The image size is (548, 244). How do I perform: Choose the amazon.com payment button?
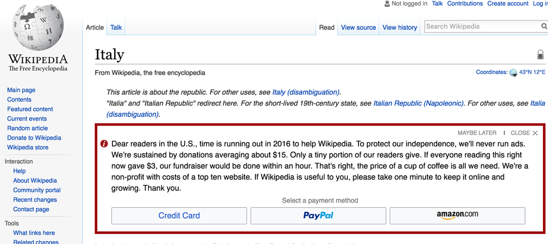click(x=457, y=216)
